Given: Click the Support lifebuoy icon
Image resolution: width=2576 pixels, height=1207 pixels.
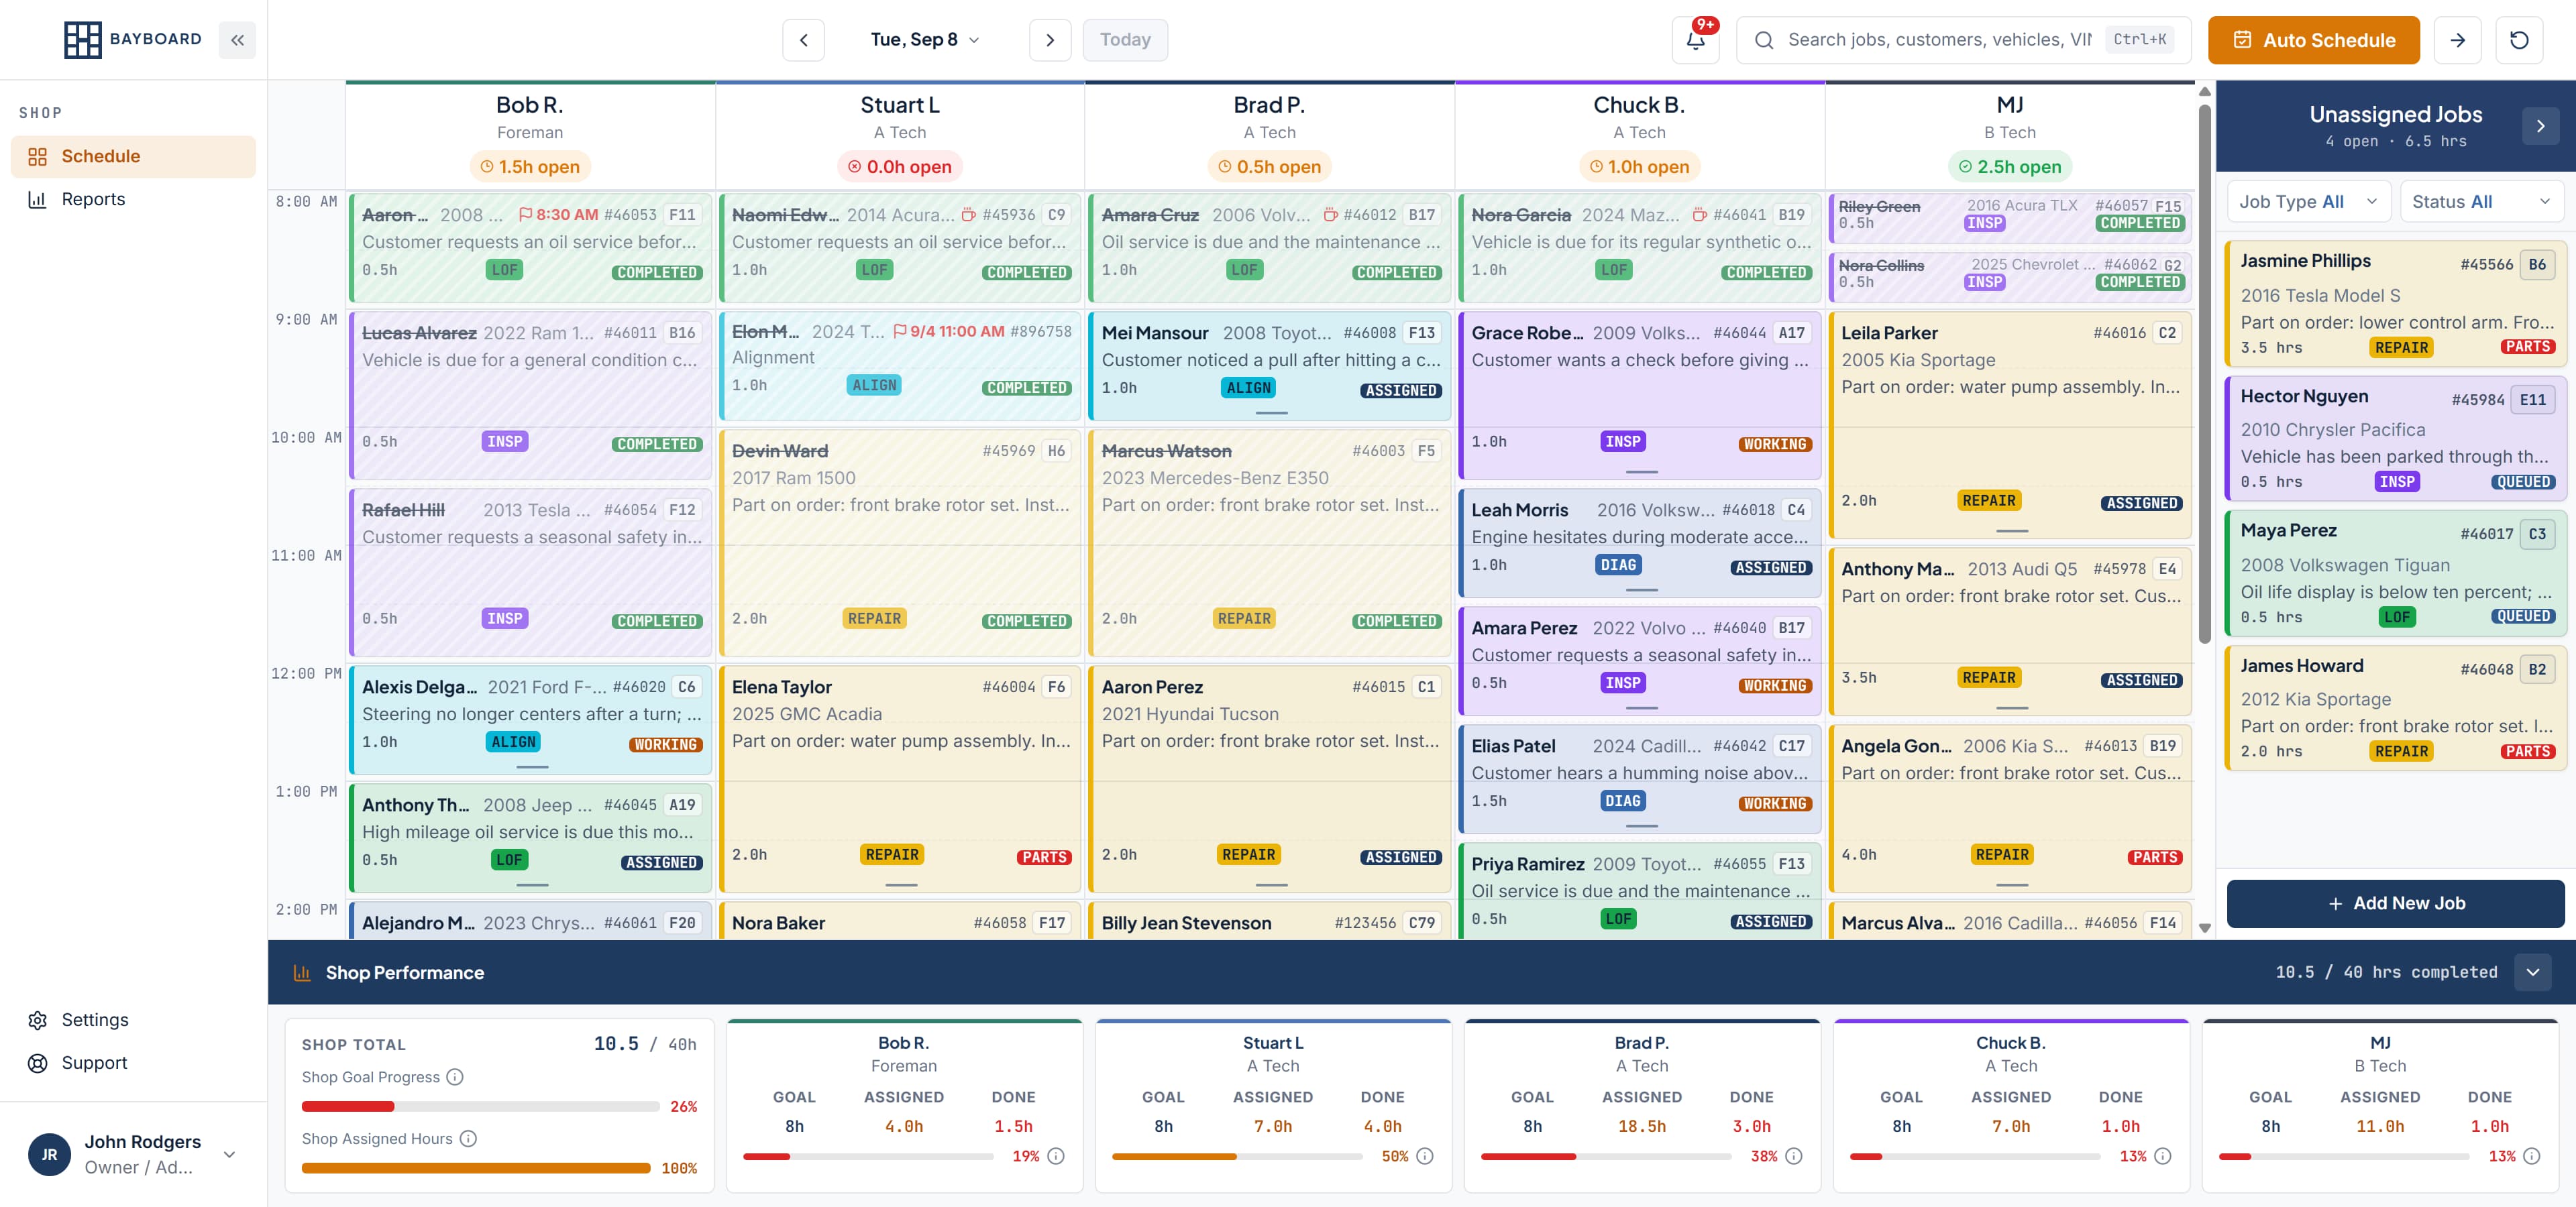Looking at the screenshot, I should (38, 1063).
